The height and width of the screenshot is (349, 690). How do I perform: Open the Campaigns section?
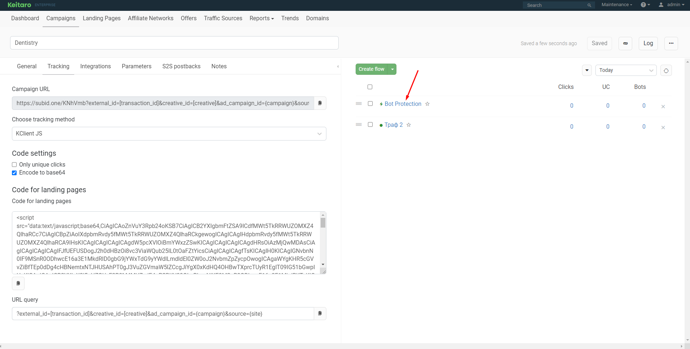point(61,18)
